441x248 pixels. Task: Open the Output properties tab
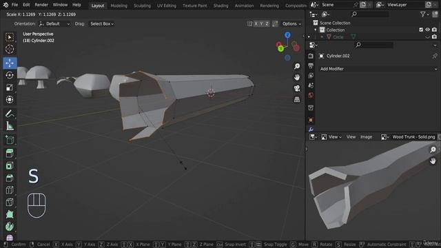311,66
